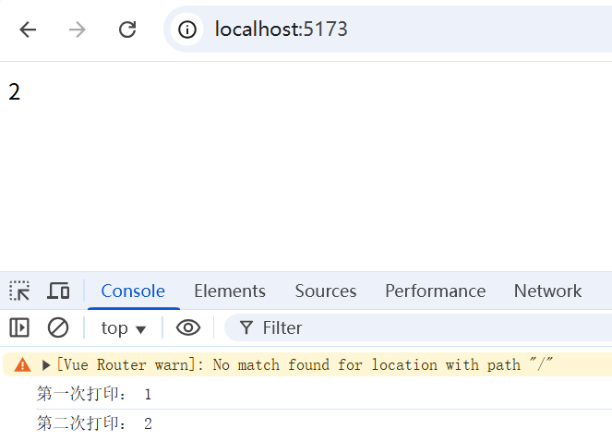Select the Vue Router warn message text
This screenshot has height=440, width=612.
[x=305, y=364]
